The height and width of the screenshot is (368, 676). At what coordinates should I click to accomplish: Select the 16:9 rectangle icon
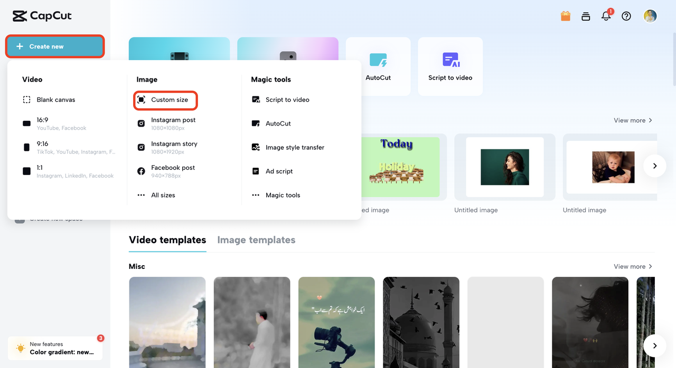click(26, 123)
